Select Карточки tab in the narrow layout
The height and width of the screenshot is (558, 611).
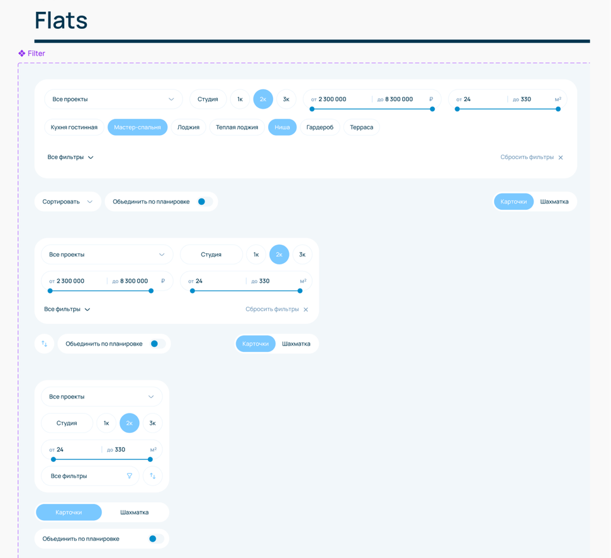click(x=69, y=512)
